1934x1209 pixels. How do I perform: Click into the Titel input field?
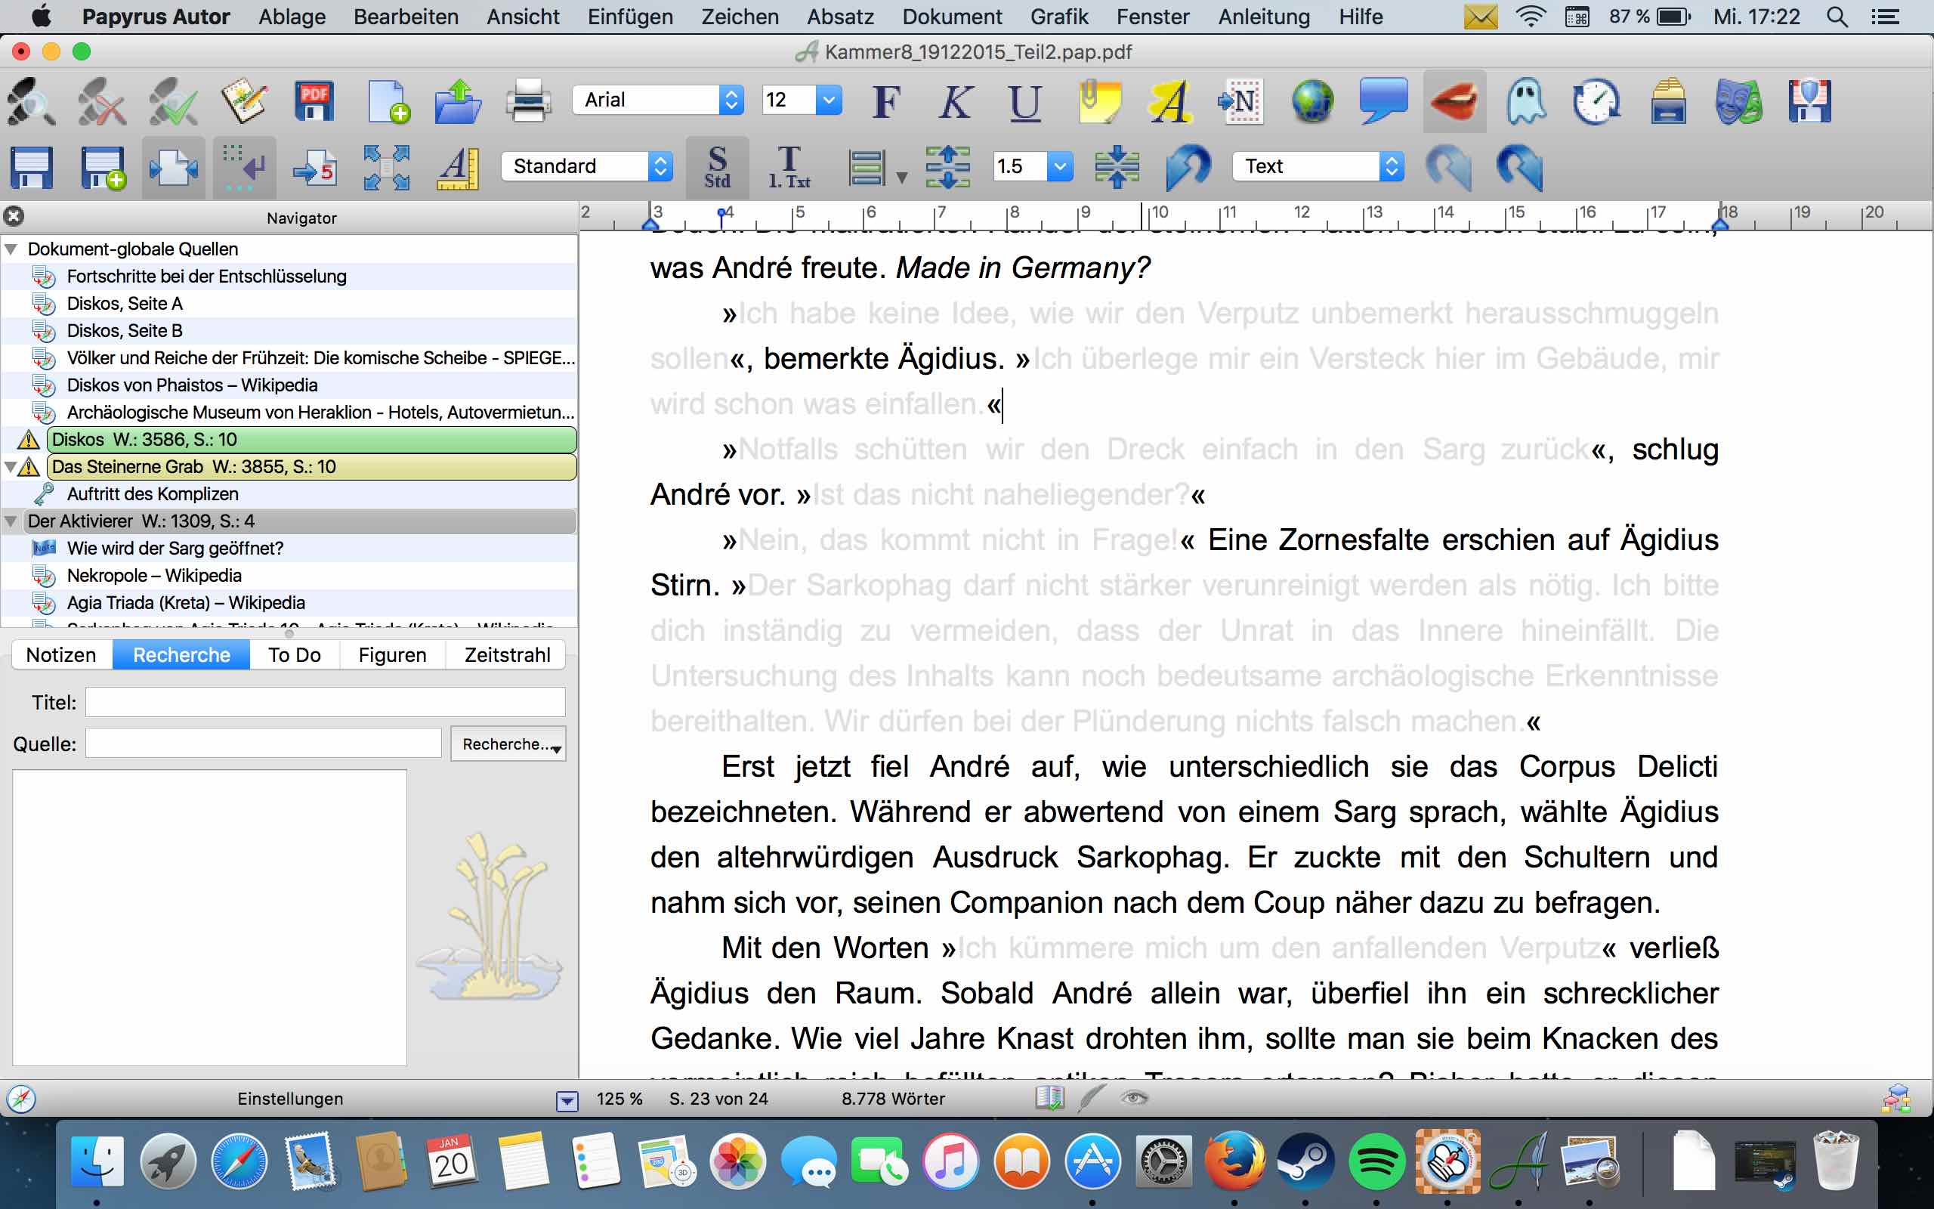coord(326,702)
